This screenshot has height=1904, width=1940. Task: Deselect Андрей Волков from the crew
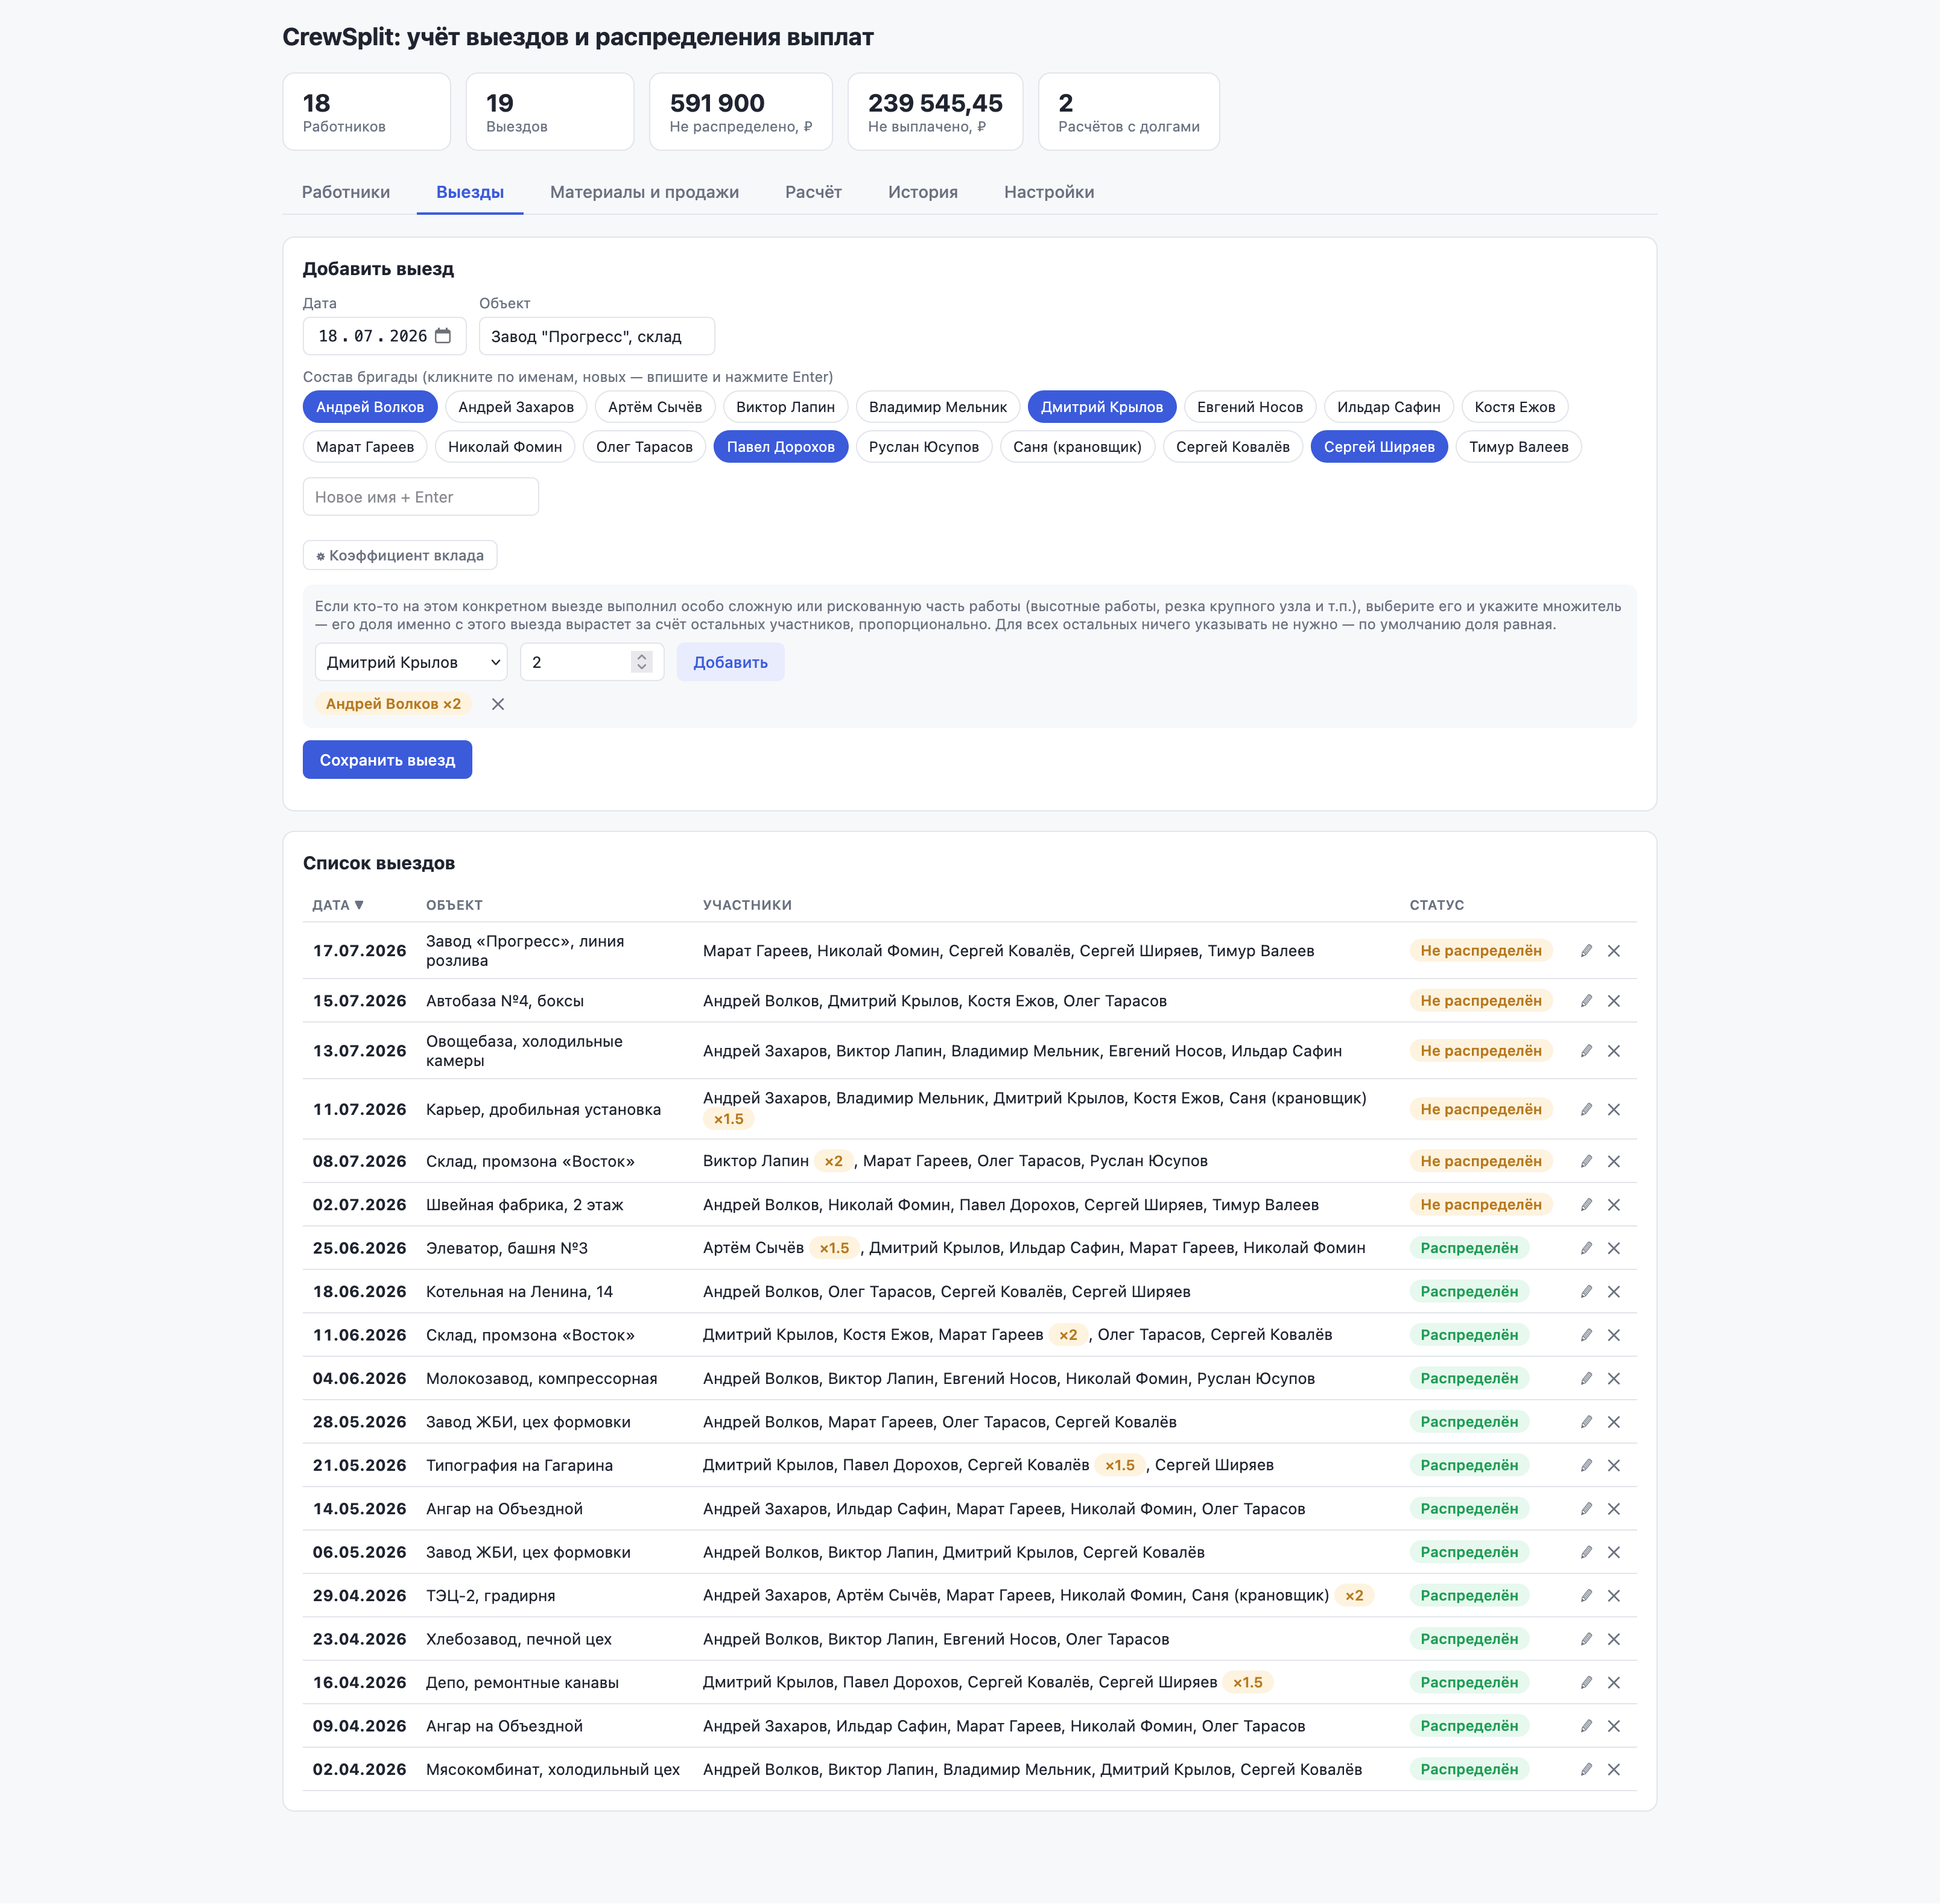click(x=370, y=407)
